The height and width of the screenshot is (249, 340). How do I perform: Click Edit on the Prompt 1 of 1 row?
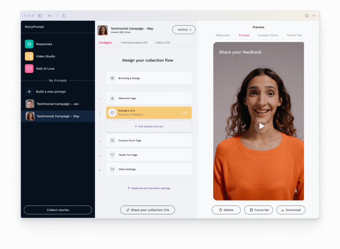(x=185, y=113)
